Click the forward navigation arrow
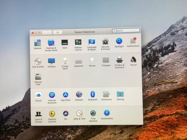This screenshot has height=140, width=187. pos(49,32)
